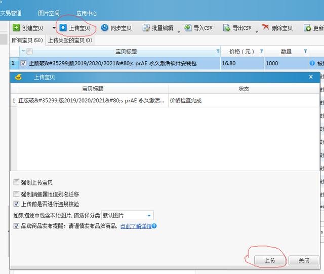Click the 上传宝贝 upload toolbar icon
324x274 pixels.
pyautogui.click(x=63, y=28)
